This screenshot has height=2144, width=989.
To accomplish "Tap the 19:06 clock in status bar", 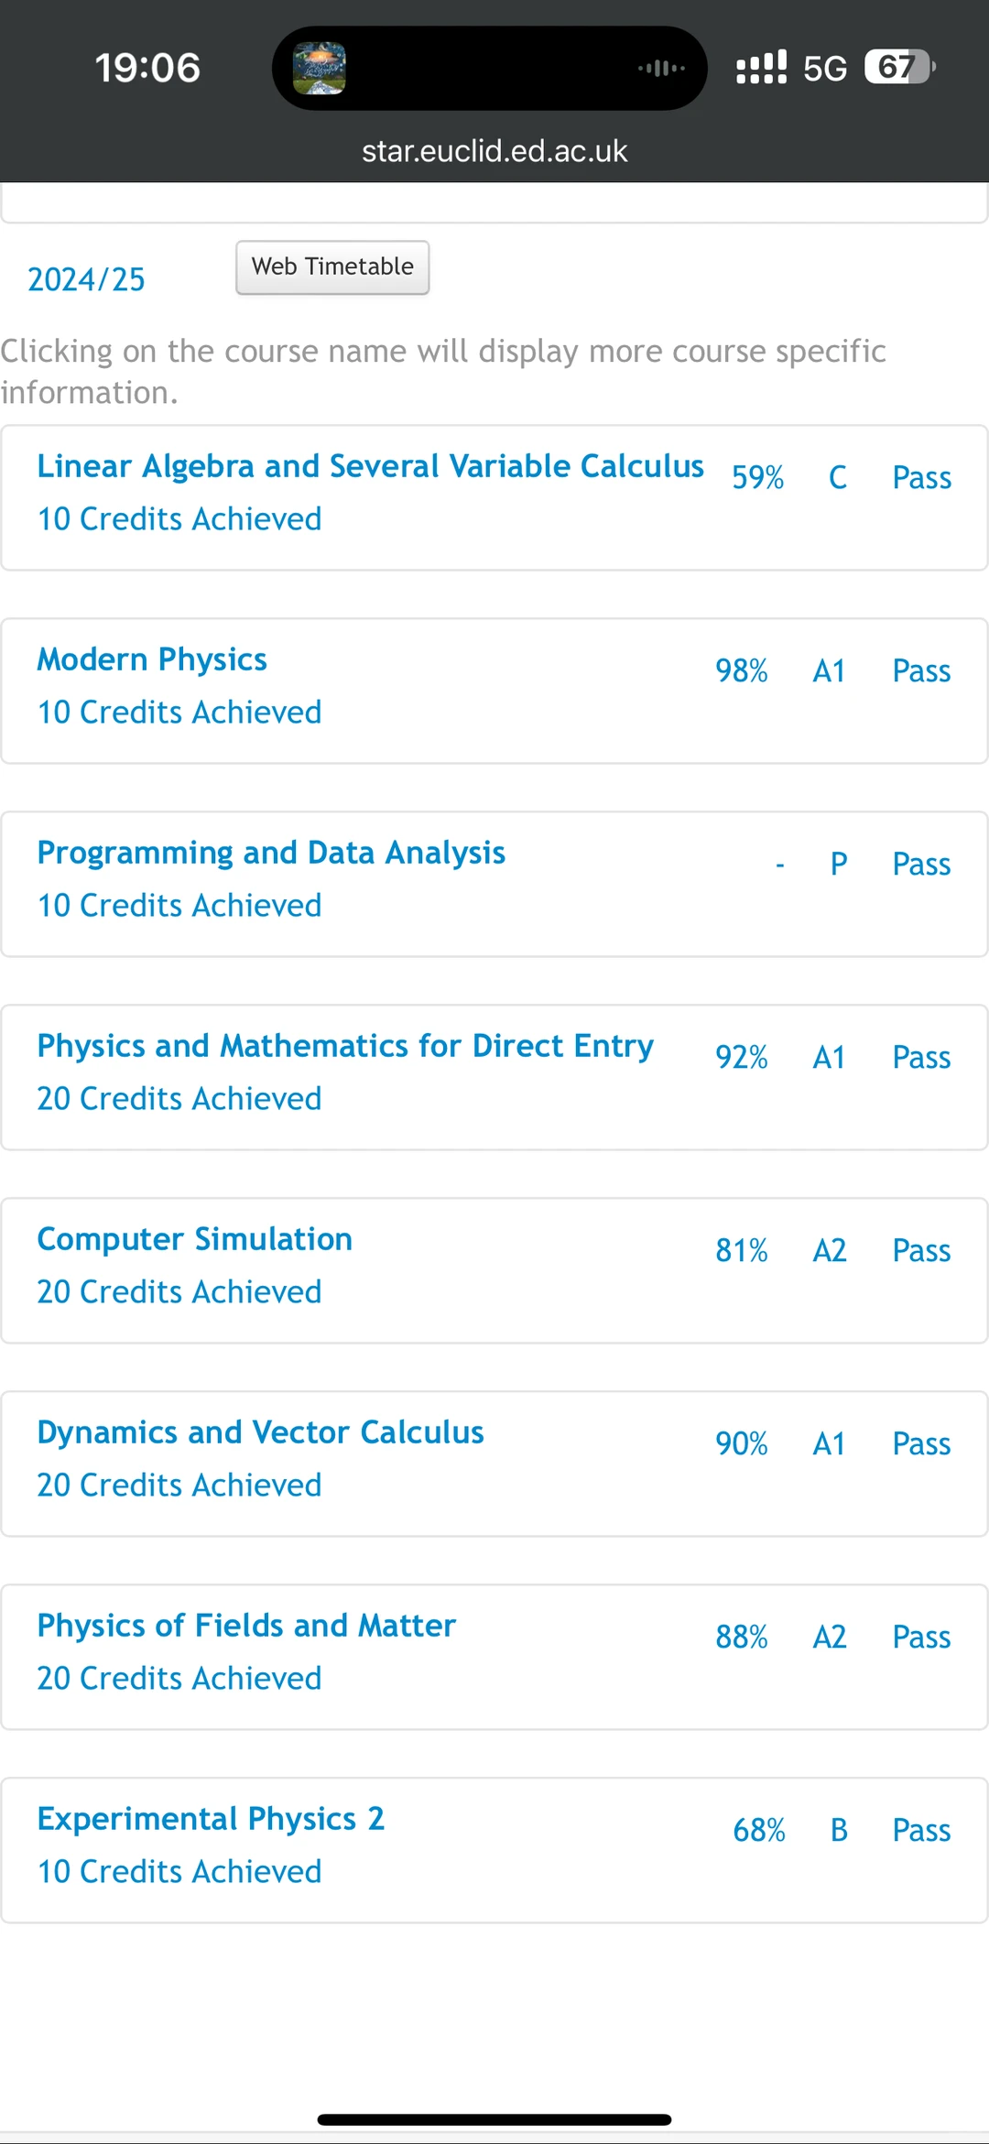I will (x=147, y=68).
